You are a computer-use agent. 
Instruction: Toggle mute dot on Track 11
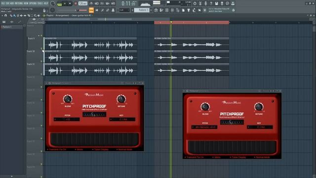(41, 74)
